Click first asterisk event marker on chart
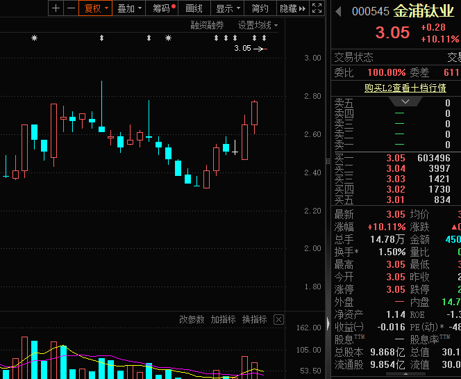Viewport: 461px width, 379px height. (34, 38)
